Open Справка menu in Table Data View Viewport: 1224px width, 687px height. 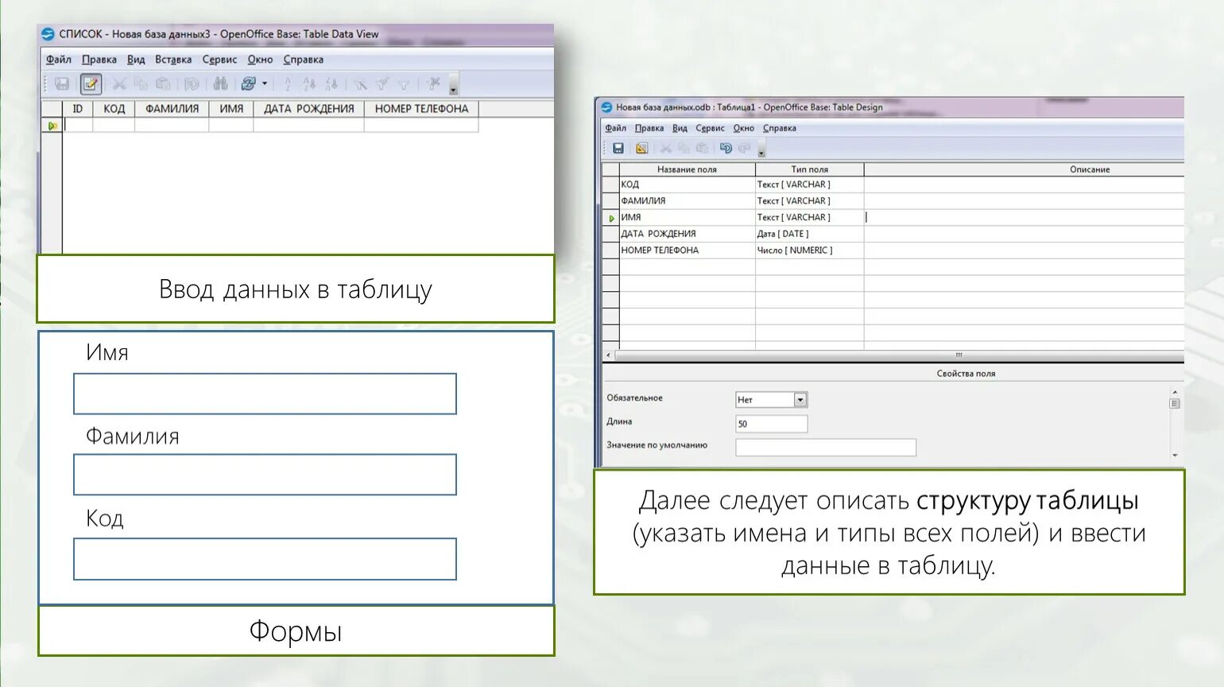[304, 60]
